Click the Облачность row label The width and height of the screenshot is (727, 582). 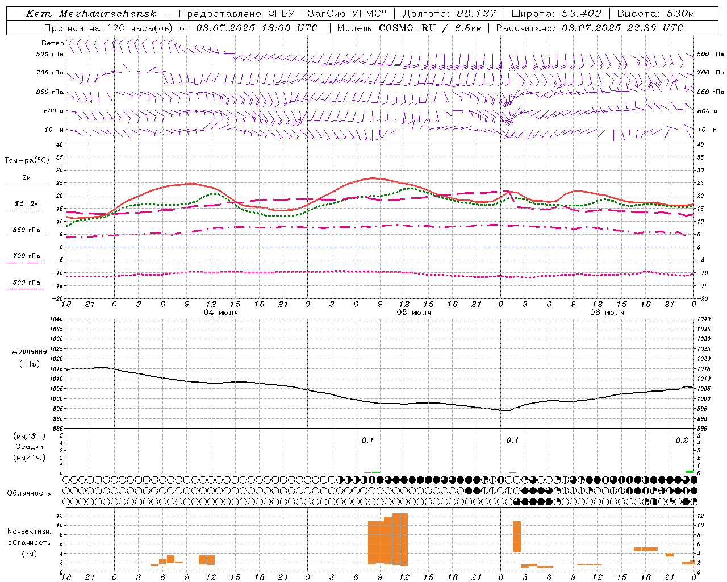click(29, 493)
